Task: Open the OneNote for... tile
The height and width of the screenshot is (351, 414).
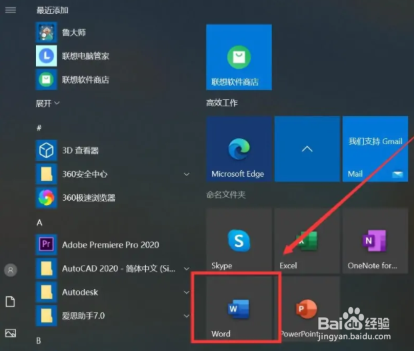Action: [375, 241]
